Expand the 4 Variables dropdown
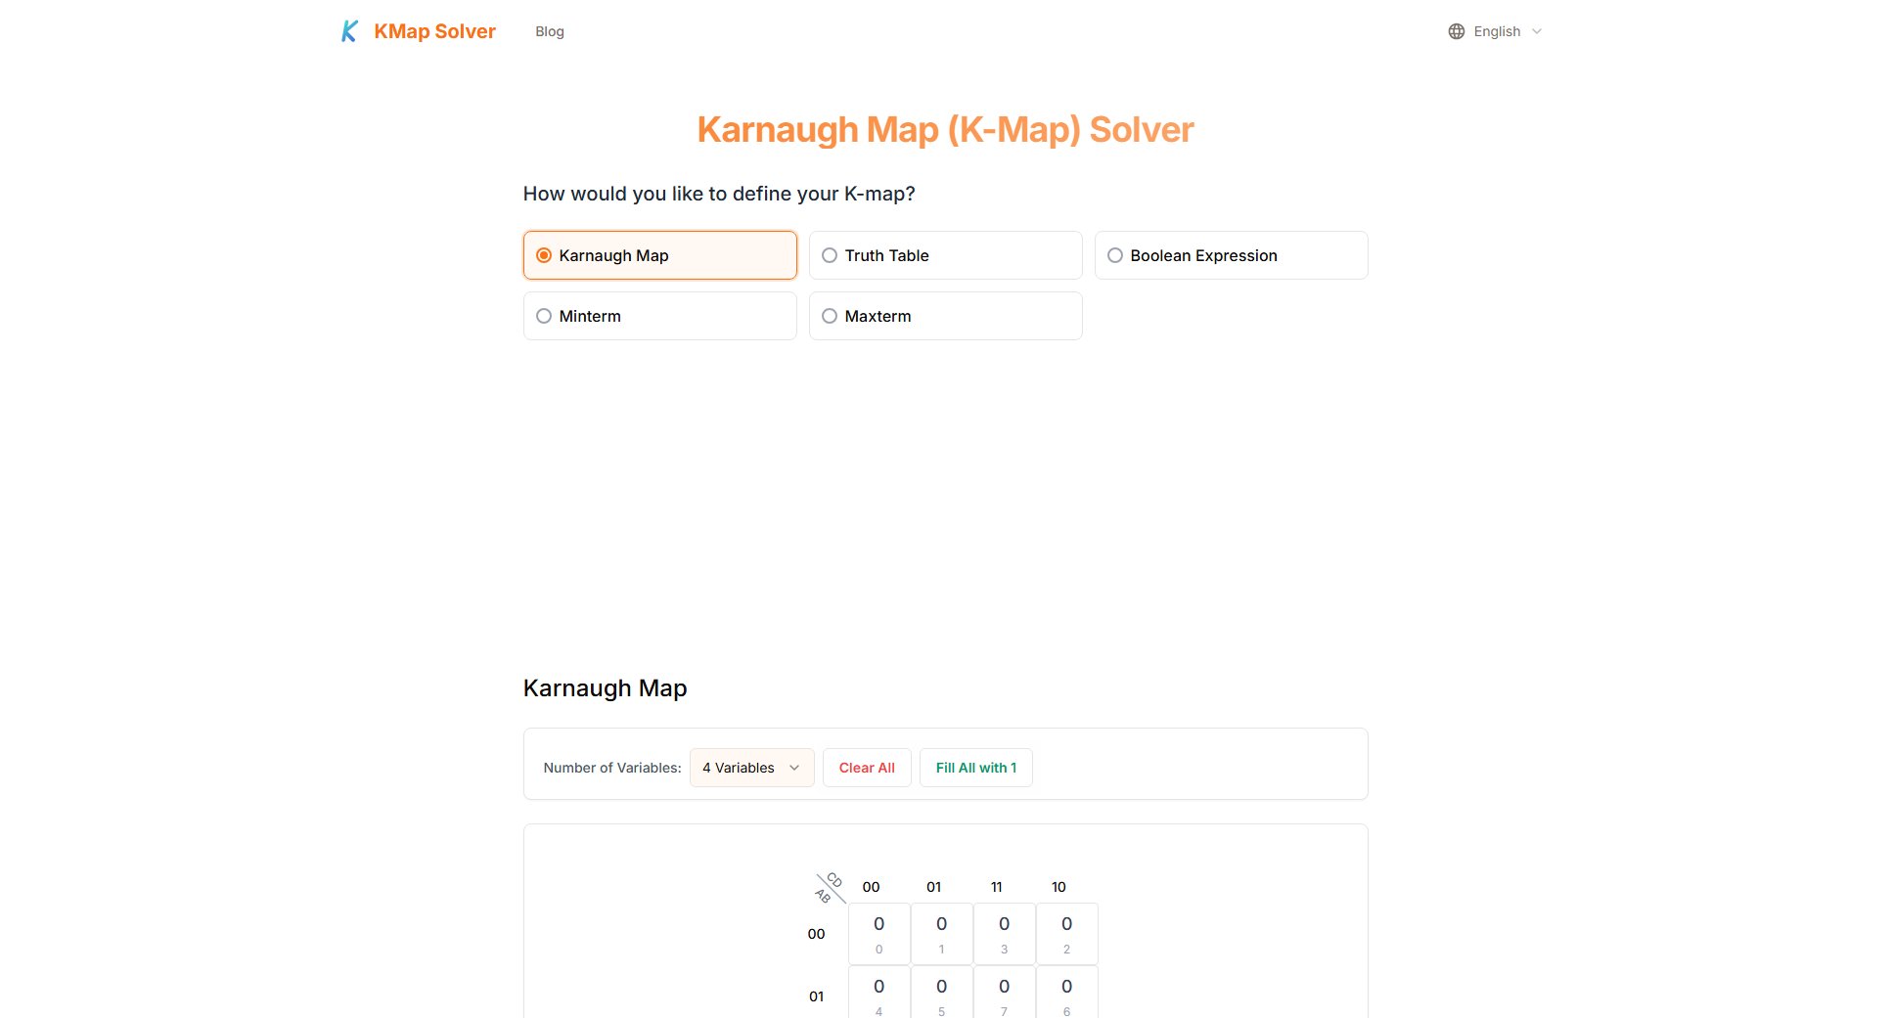This screenshot has height=1018, width=1891. (x=751, y=768)
